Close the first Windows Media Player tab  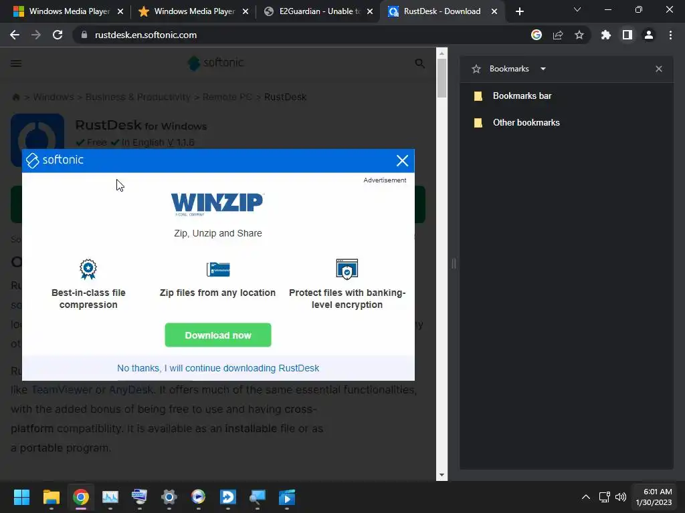120,11
